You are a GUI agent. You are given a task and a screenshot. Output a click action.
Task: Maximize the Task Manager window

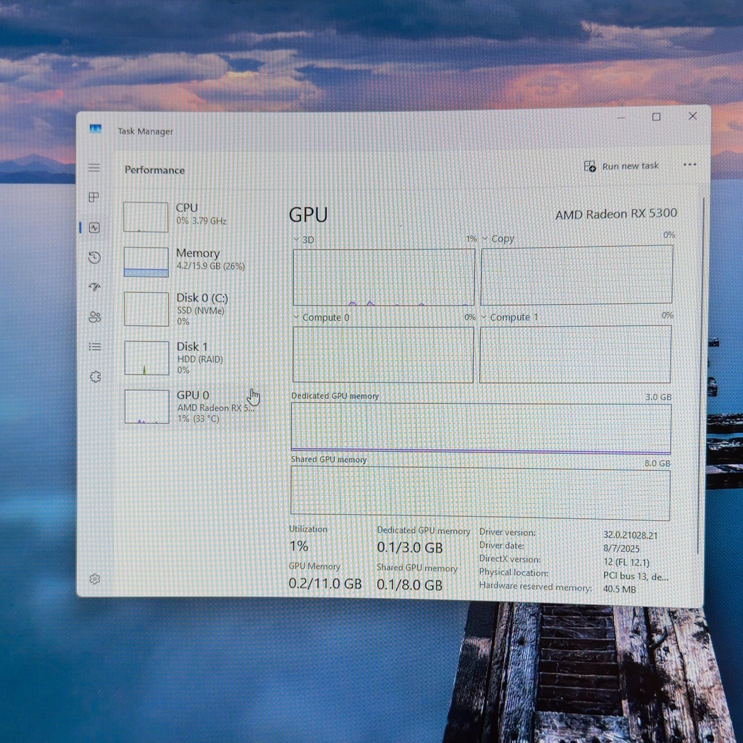click(656, 117)
